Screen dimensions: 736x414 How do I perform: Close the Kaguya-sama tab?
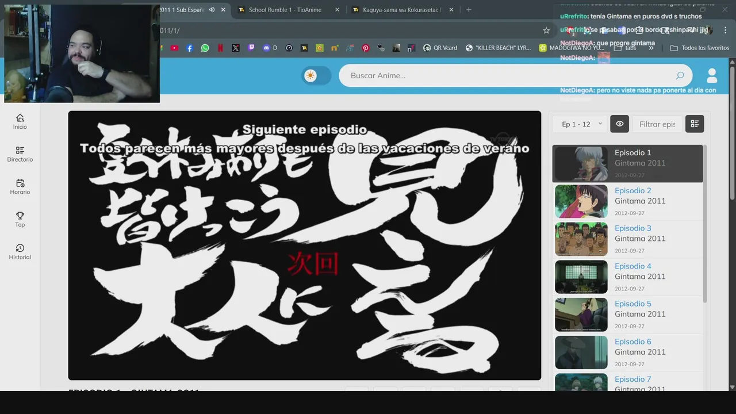click(x=451, y=10)
